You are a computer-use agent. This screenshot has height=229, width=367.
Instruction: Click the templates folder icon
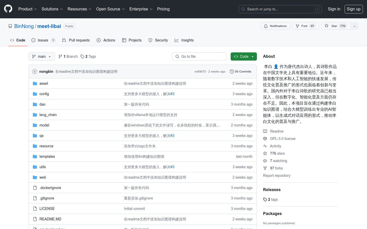click(x=35, y=156)
